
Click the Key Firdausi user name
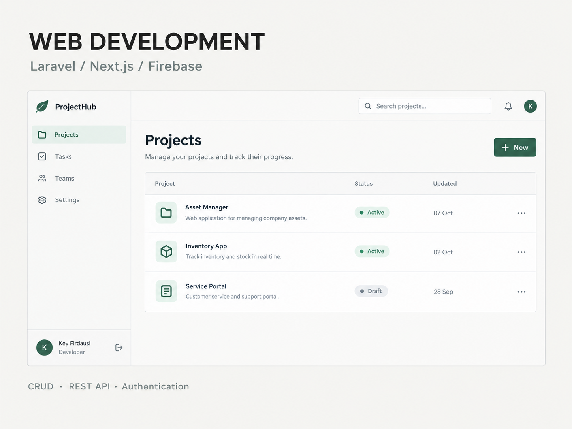pyautogui.click(x=75, y=343)
